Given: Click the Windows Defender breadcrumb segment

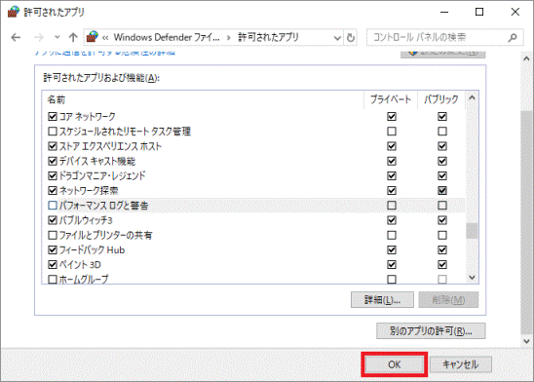Looking at the screenshot, I should coord(167,37).
